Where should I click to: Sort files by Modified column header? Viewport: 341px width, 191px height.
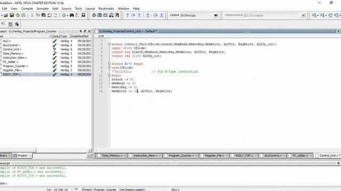[84, 36]
